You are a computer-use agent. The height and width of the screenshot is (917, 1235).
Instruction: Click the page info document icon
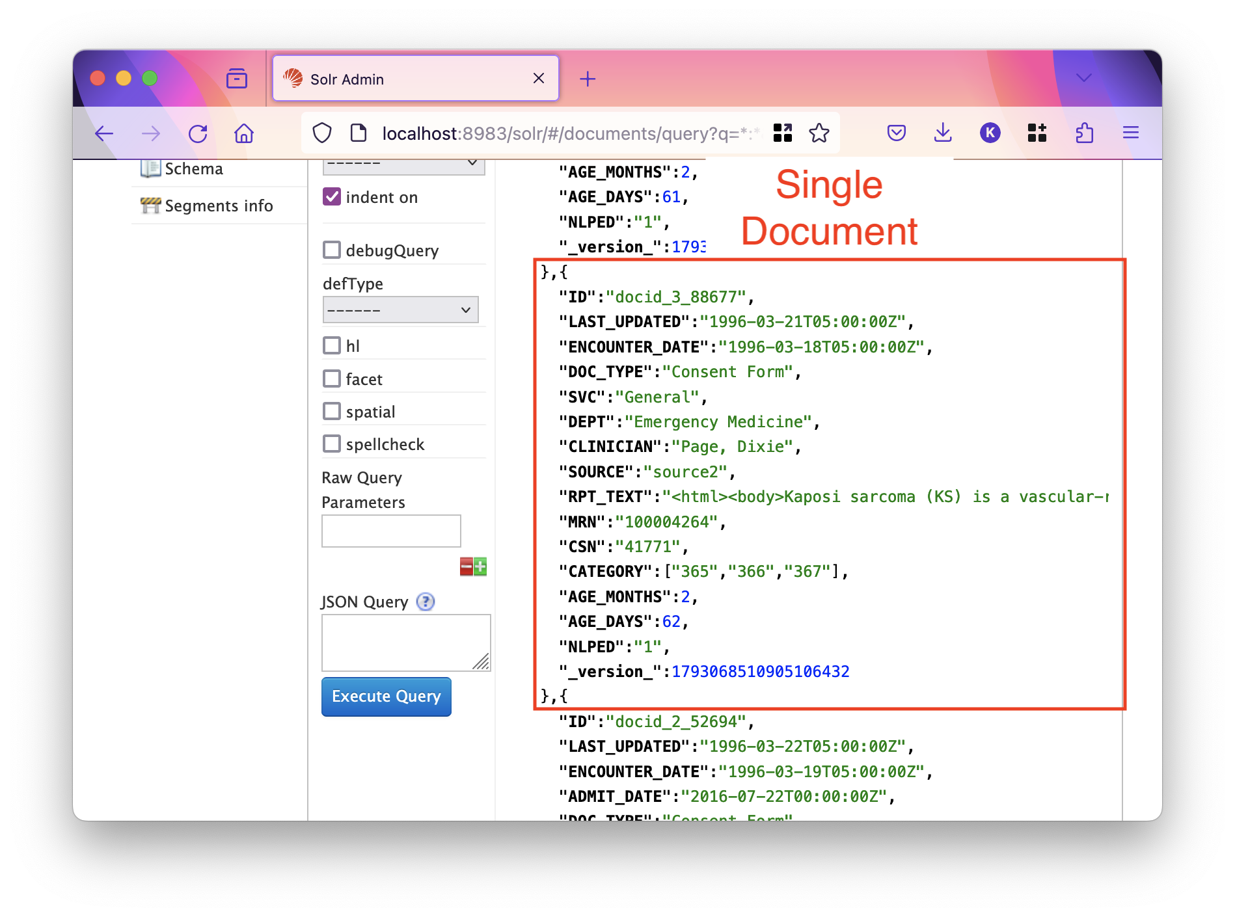click(x=358, y=133)
